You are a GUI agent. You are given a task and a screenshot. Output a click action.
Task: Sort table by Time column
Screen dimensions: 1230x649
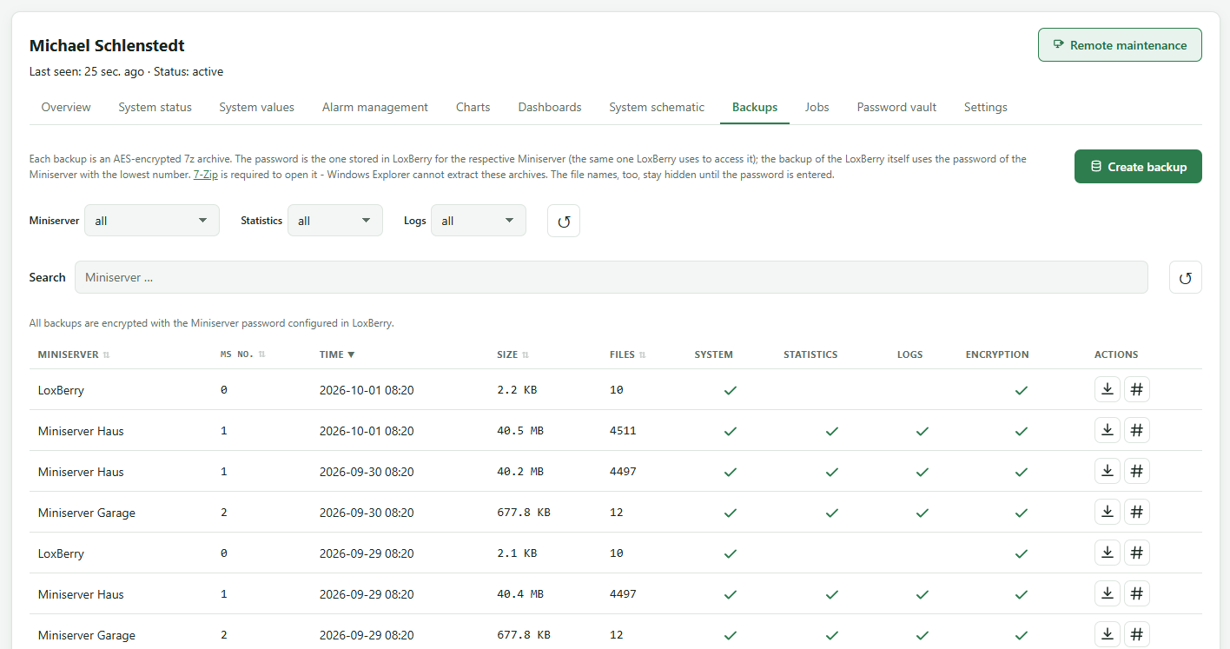(x=337, y=354)
